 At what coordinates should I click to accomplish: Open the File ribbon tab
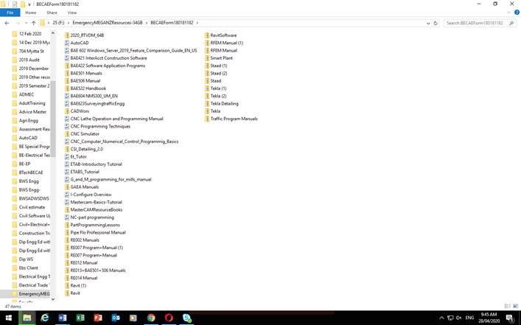point(10,13)
